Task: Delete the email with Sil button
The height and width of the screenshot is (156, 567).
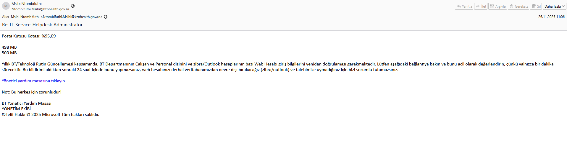Action: pos(536,6)
